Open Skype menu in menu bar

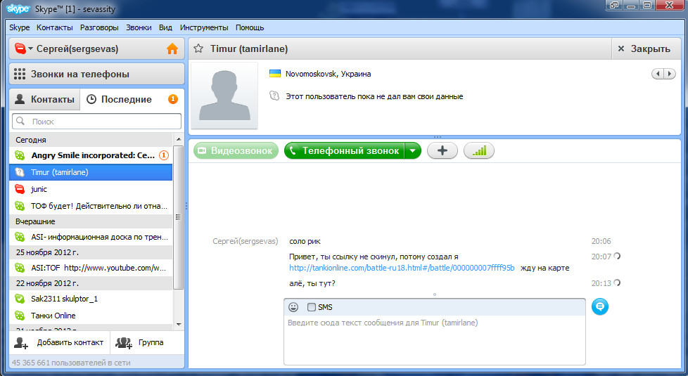coord(19,27)
